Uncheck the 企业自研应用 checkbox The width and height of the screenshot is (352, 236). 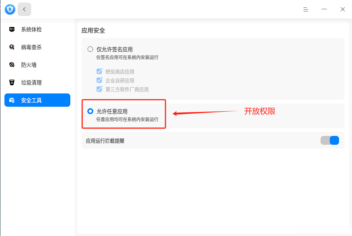point(99,80)
